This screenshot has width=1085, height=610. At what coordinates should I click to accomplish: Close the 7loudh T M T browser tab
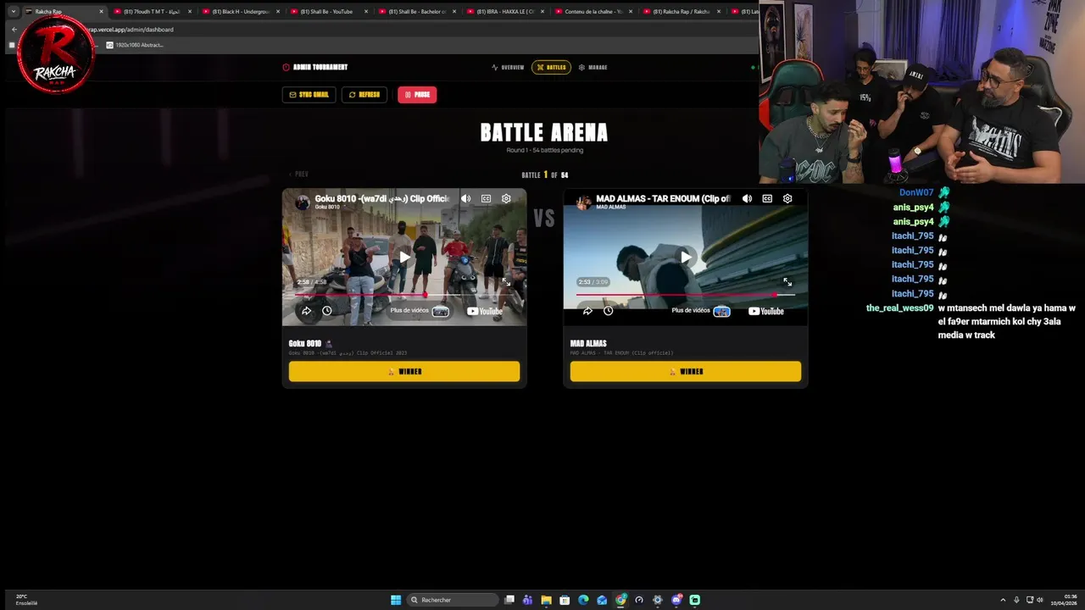point(189,12)
